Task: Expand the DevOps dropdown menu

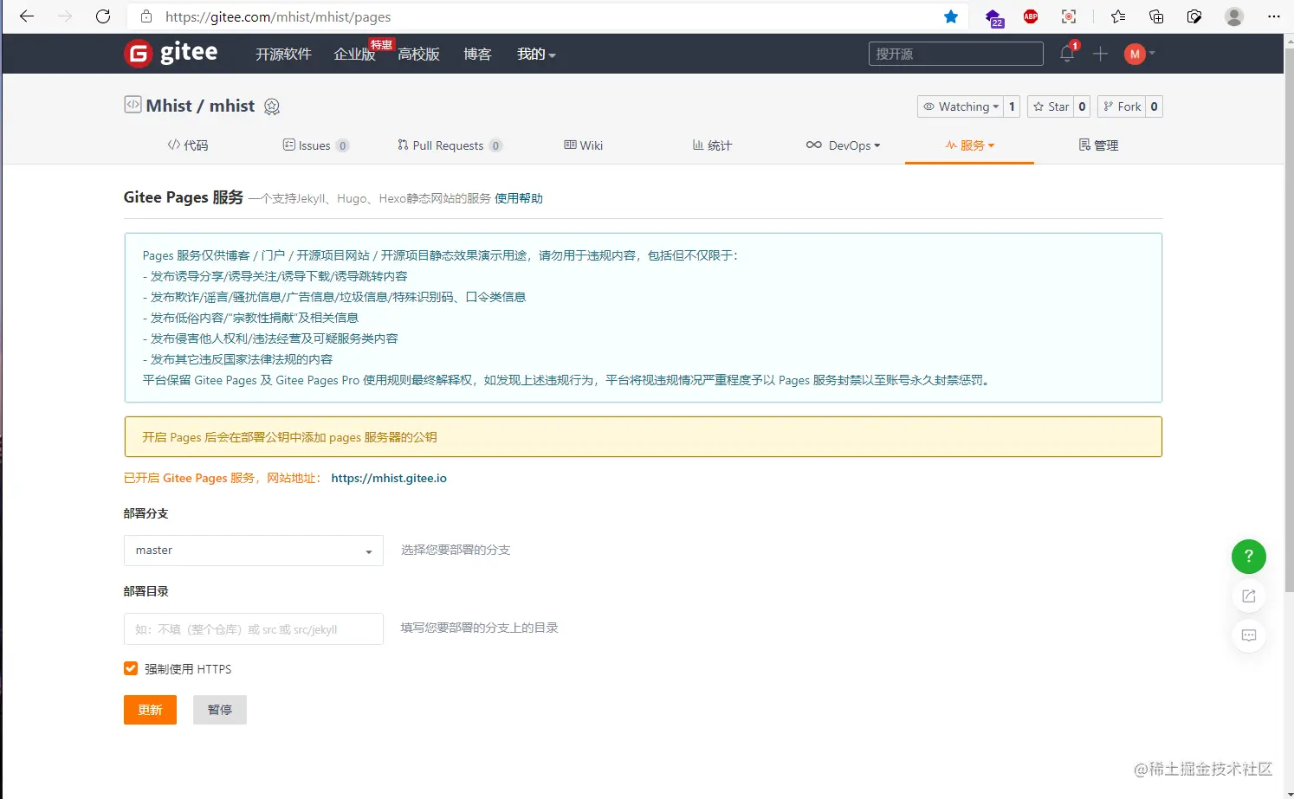Action: [x=843, y=145]
